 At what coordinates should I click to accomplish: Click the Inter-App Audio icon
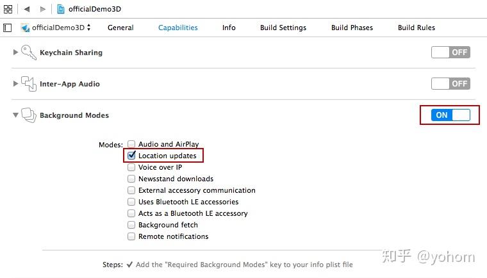click(29, 84)
